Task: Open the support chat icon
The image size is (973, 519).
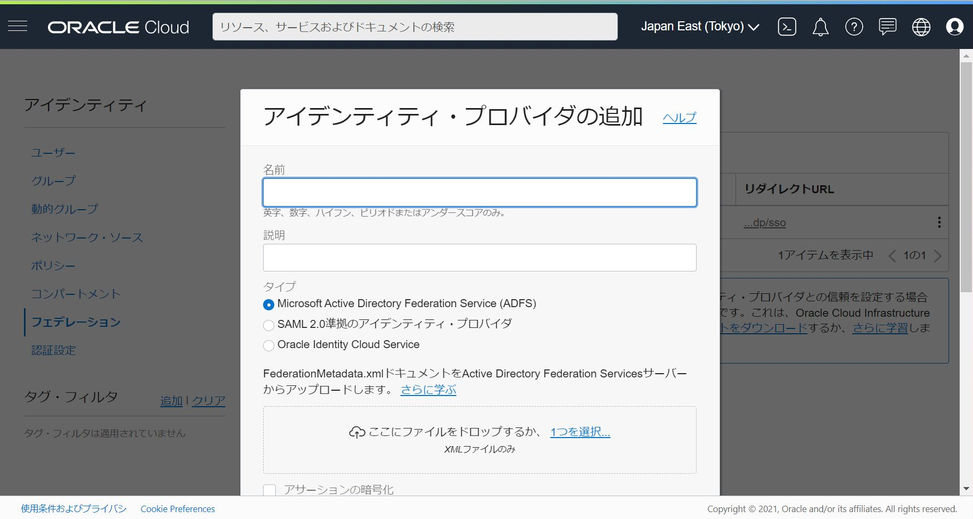Action: tap(887, 27)
